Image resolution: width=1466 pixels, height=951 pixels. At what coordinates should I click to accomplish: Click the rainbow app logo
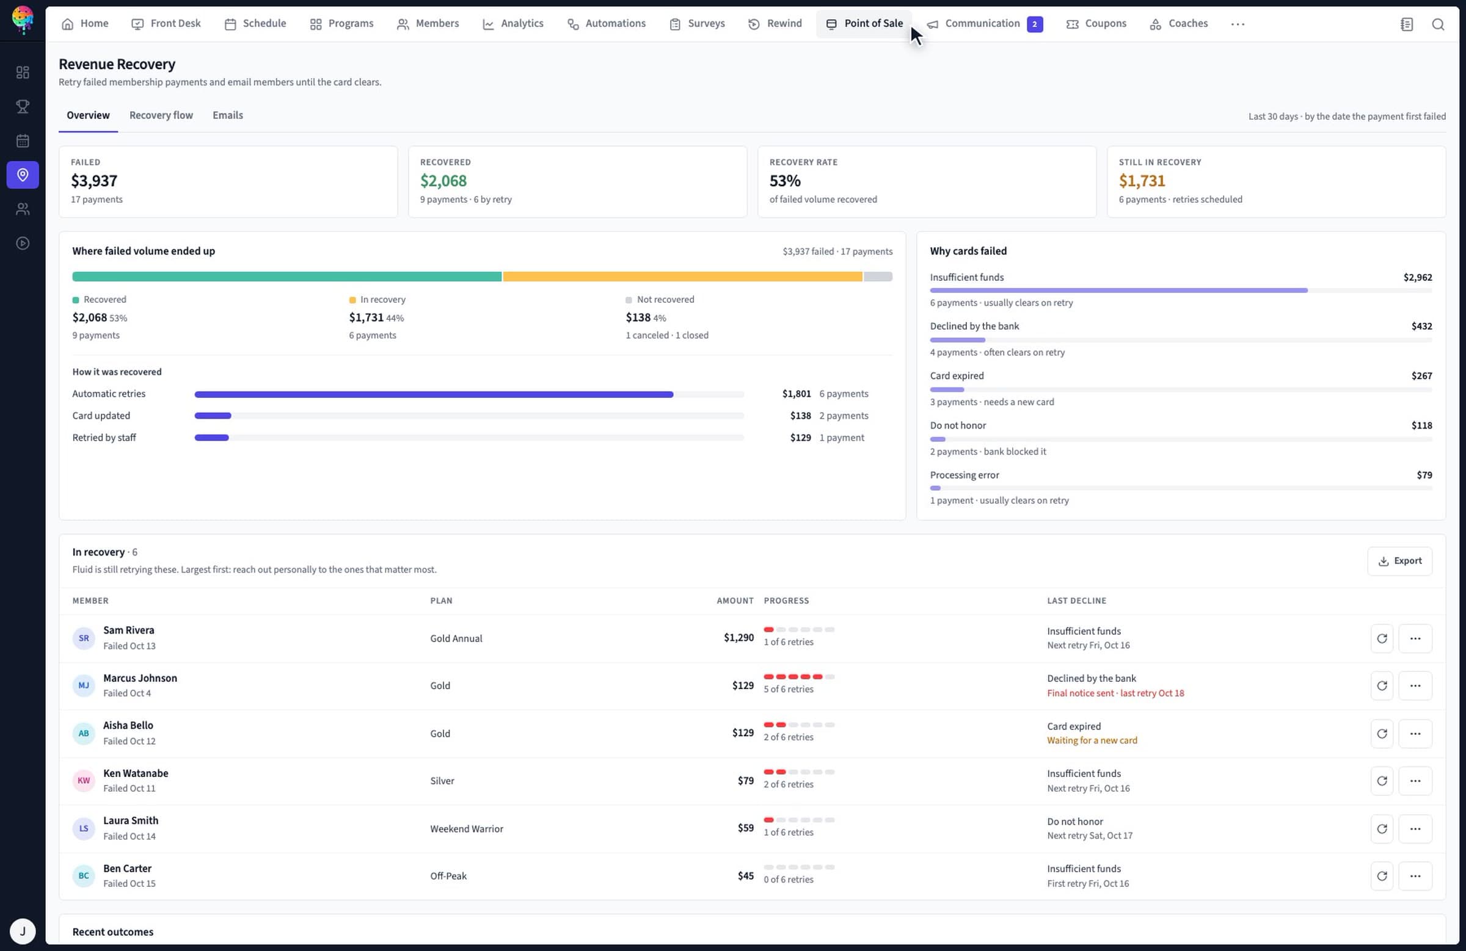23,19
